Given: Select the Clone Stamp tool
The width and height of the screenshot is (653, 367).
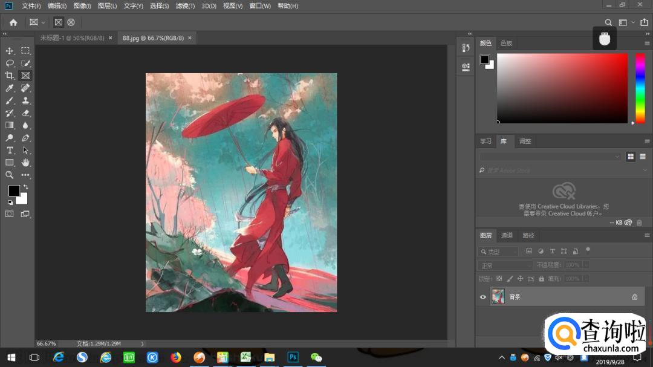Looking at the screenshot, I should [x=25, y=100].
